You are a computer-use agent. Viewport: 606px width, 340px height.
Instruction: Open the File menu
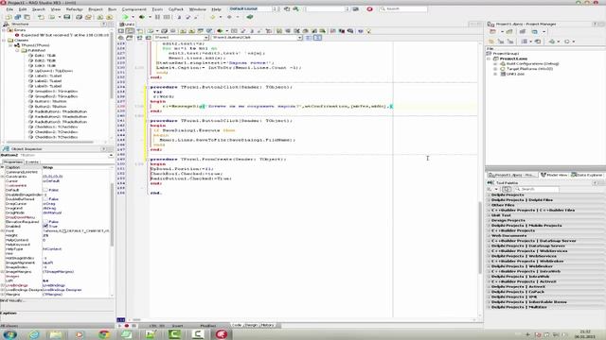pos(9,8)
